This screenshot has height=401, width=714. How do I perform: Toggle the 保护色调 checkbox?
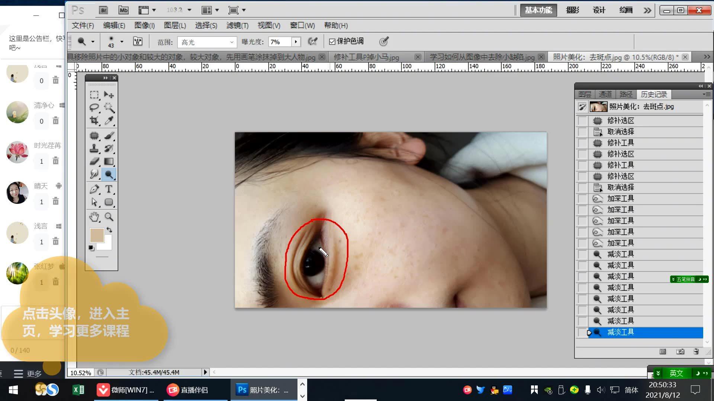click(332, 42)
